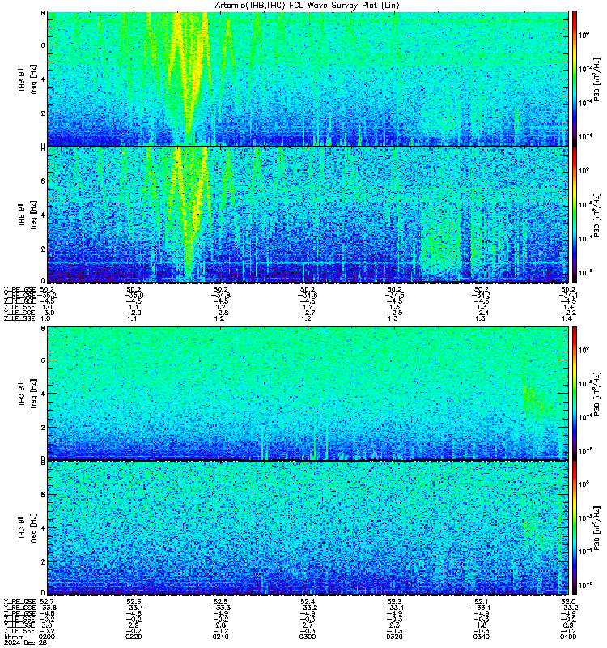Click the THC X_RE_GSE value '52.5'
The height and width of the screenshot is (648, 607).
[x=220, y=602]
